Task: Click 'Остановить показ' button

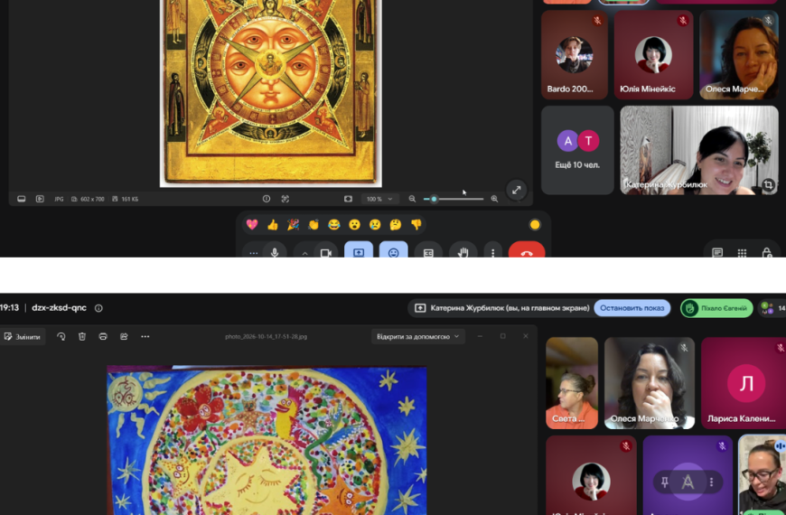Action: (632, 308)
